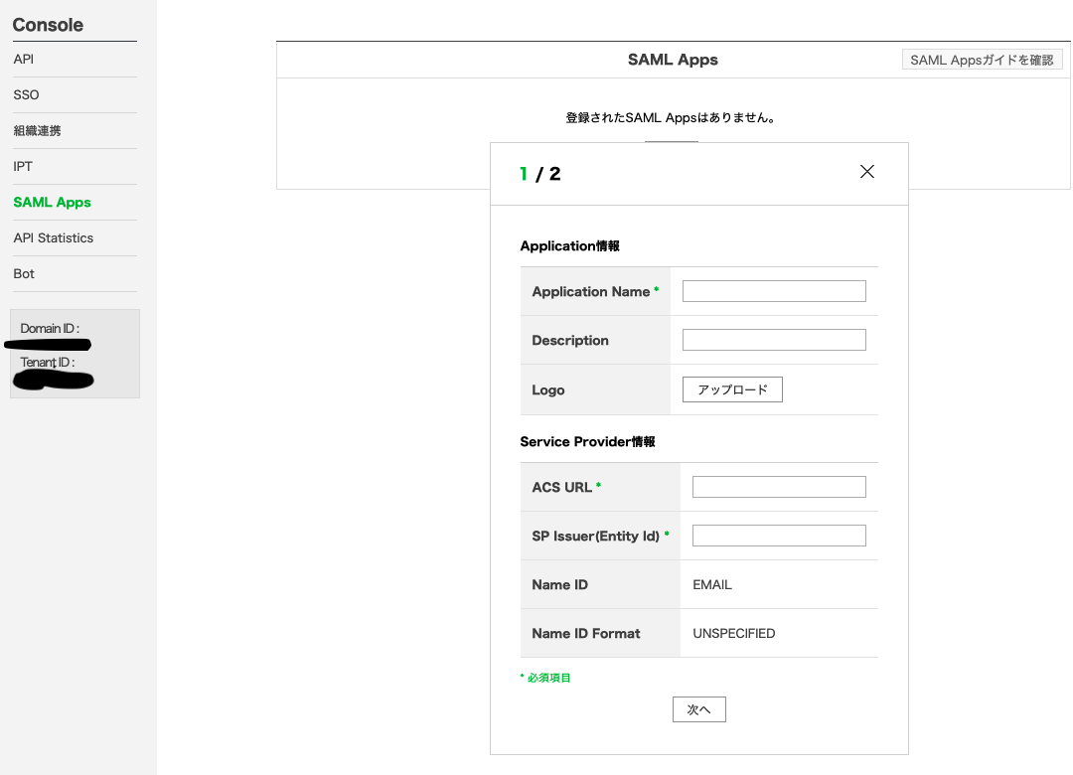Click アップロード to upload a Logo

pyautogui.click(x=731, y=389)
